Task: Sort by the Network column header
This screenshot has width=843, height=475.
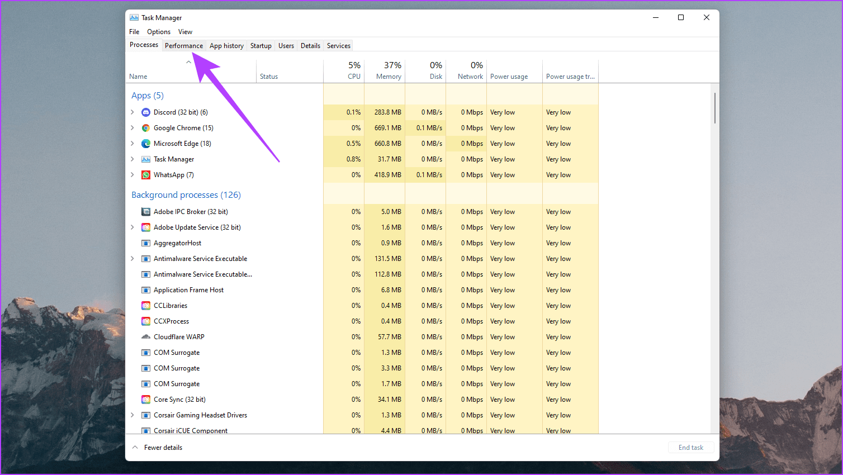Action: pyautogui.click(x=466, y=72)
